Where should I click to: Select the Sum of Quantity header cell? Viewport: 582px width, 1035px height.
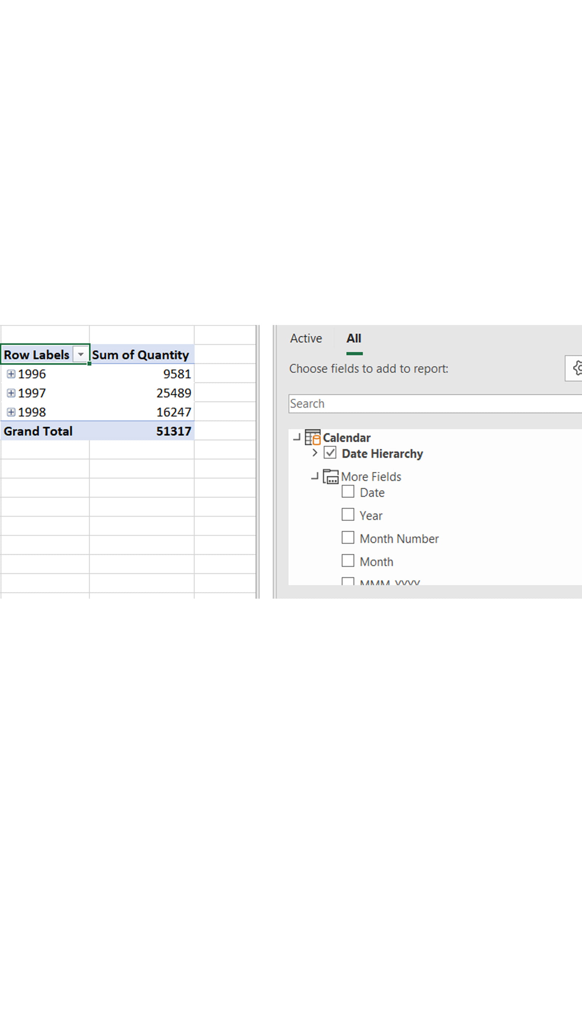click(140, 355)
